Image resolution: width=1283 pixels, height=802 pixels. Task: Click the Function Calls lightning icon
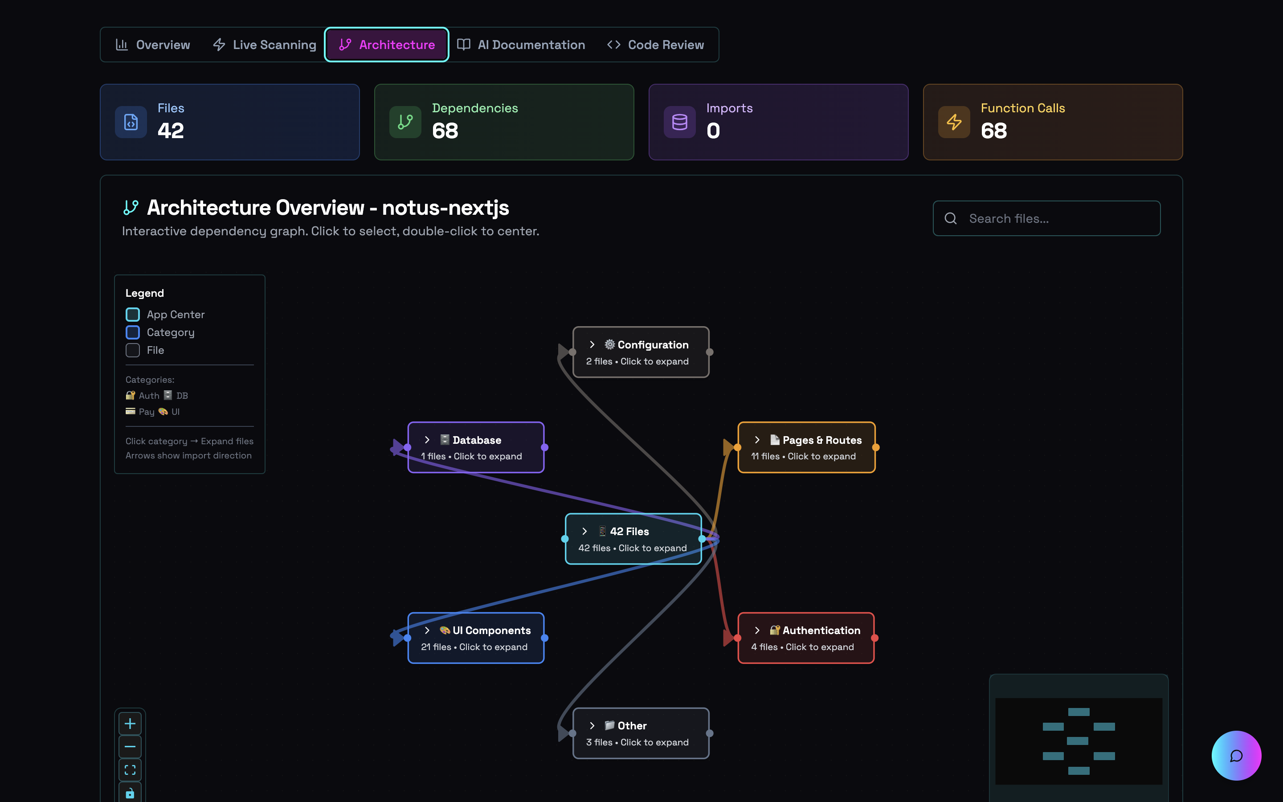pos(954,122)
